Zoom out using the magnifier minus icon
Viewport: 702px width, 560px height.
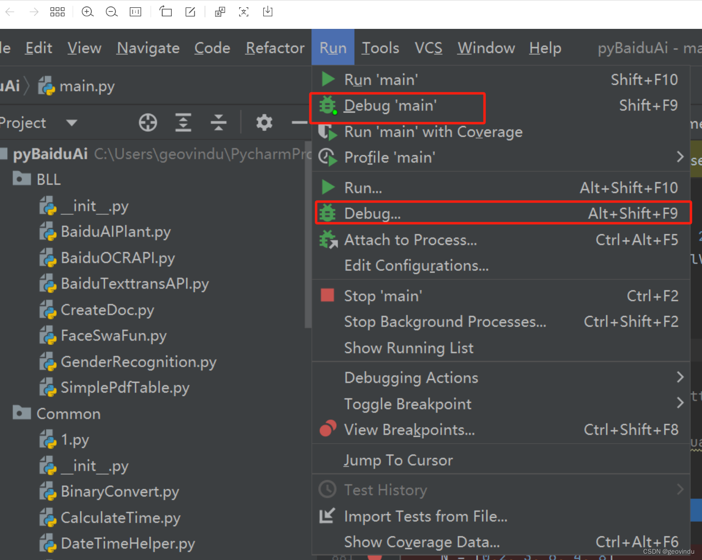(x=112, y=12)
